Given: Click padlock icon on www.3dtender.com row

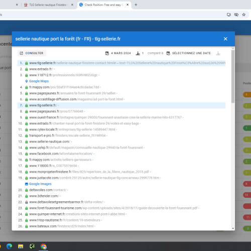Looking at the screenshot, I should point(27,196).
